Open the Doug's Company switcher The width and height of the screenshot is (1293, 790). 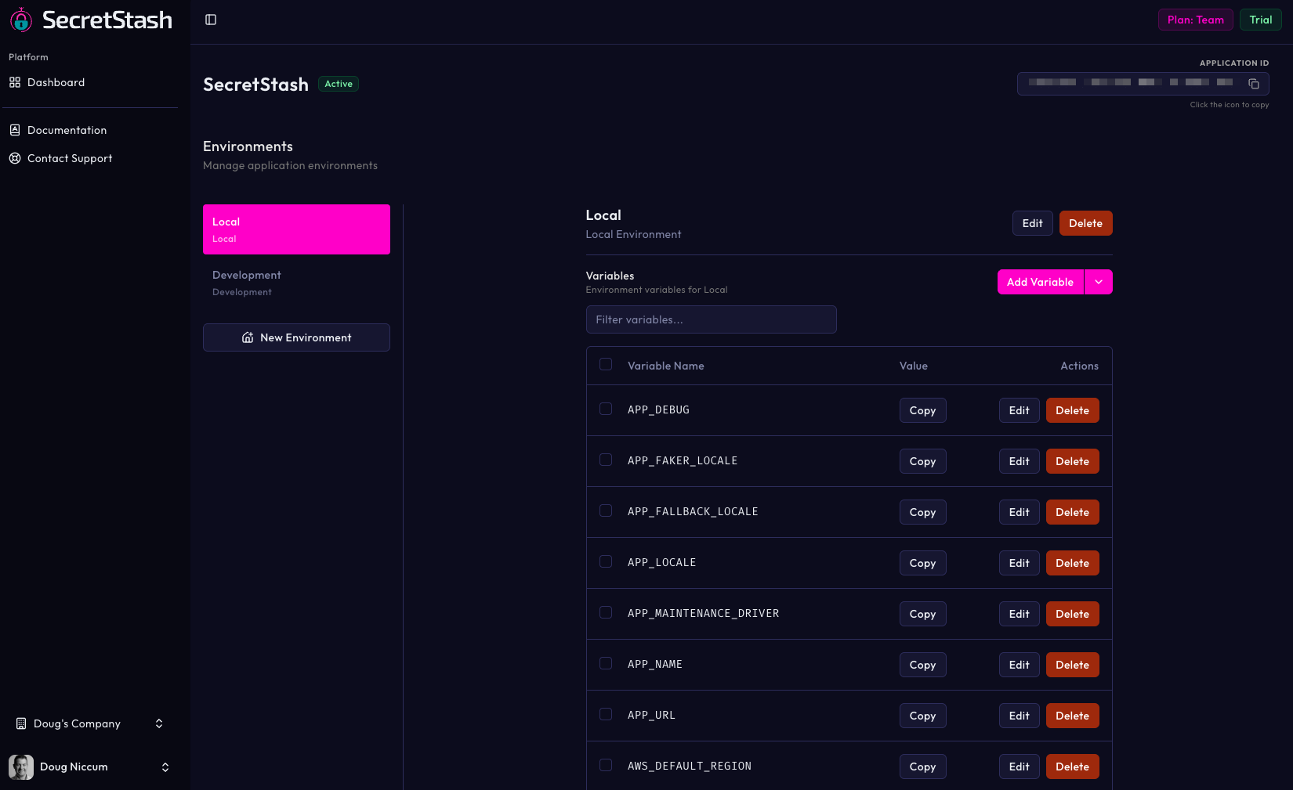(x=90, y=723)
